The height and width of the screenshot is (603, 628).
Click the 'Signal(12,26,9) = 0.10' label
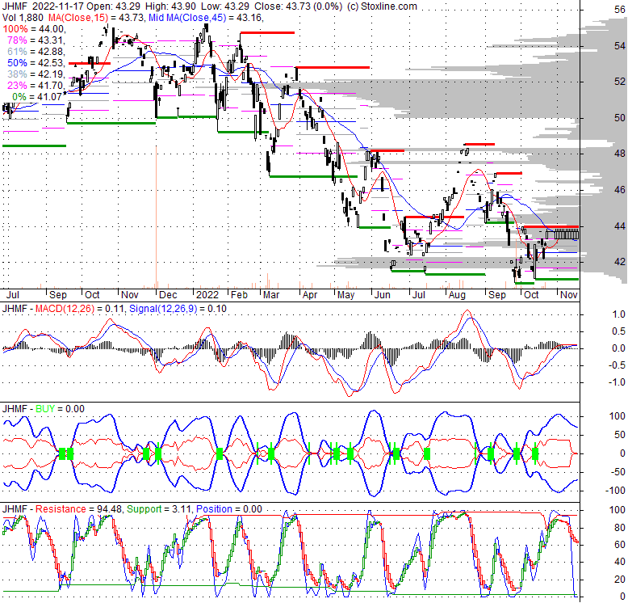coord(178,309)
